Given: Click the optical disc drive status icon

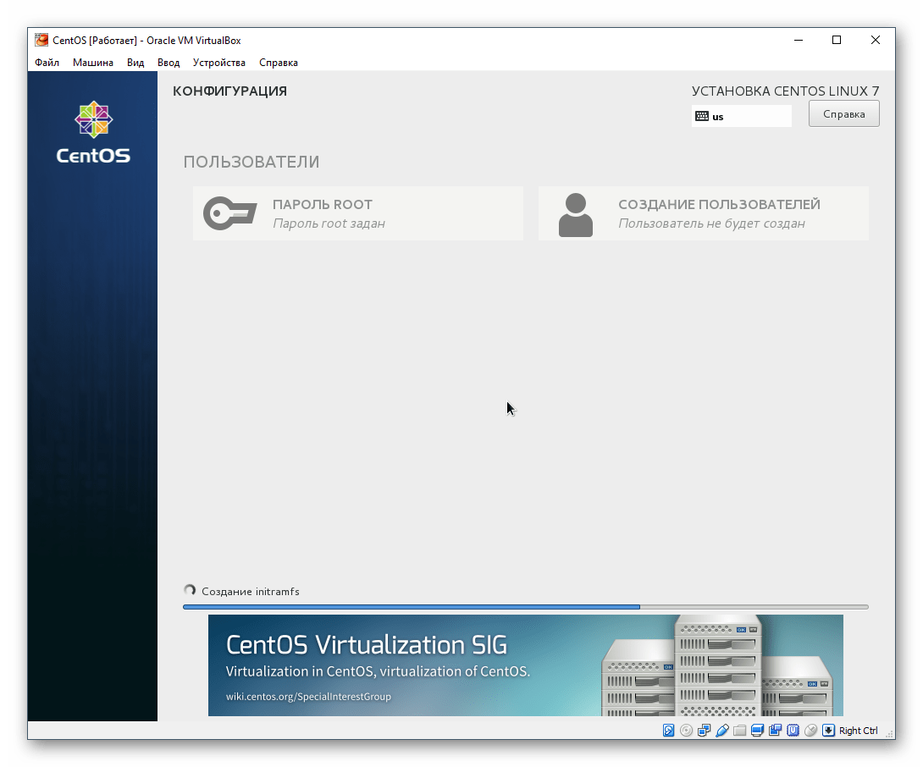Looking at the screenshot, I should point(687,730).
